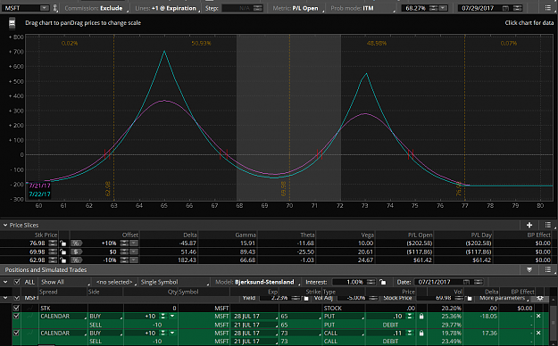Image resolution: width=558 pixels, height=346 pixels.
Task: Click the Delta value 182.43
Action: click(x=187, y=259)
